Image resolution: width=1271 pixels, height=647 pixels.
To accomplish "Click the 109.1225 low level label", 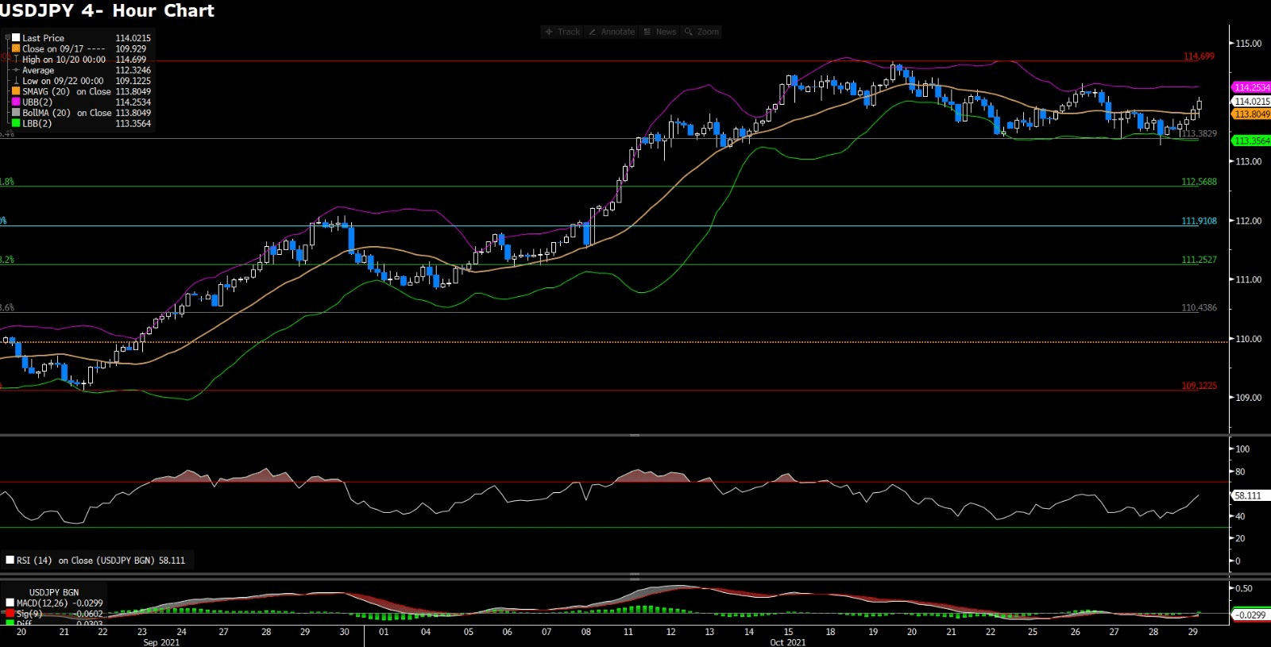I will pos(1199,386).
